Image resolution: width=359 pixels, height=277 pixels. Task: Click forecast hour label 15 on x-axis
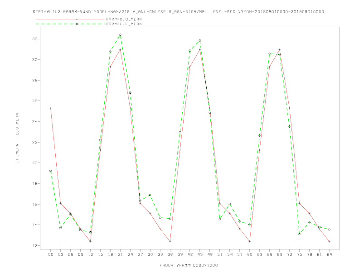[100, 254]
